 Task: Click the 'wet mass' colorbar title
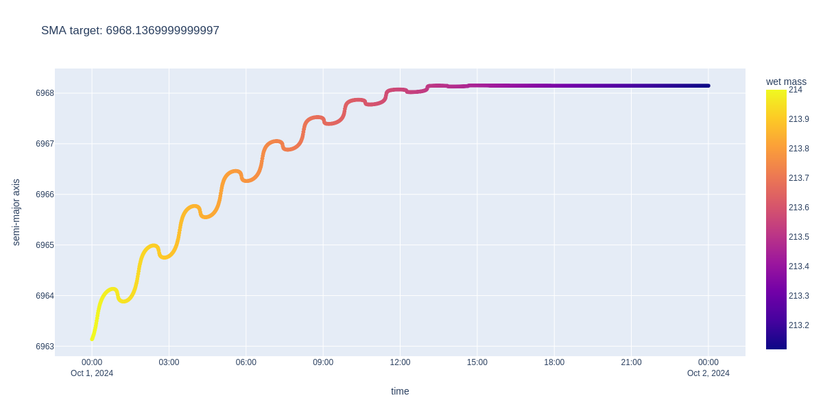(786, 82)
